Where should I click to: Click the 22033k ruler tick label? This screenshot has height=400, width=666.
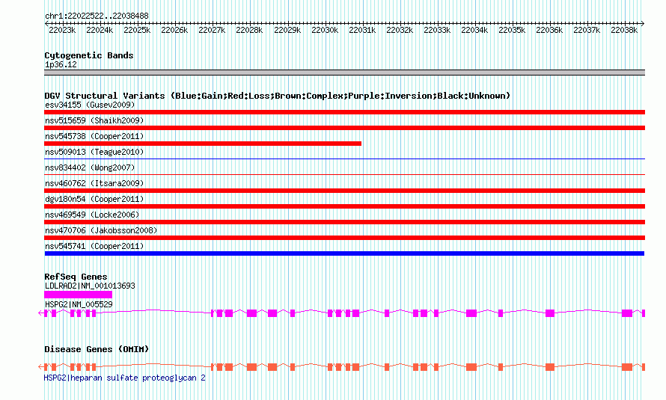click(x=436, y=30)
